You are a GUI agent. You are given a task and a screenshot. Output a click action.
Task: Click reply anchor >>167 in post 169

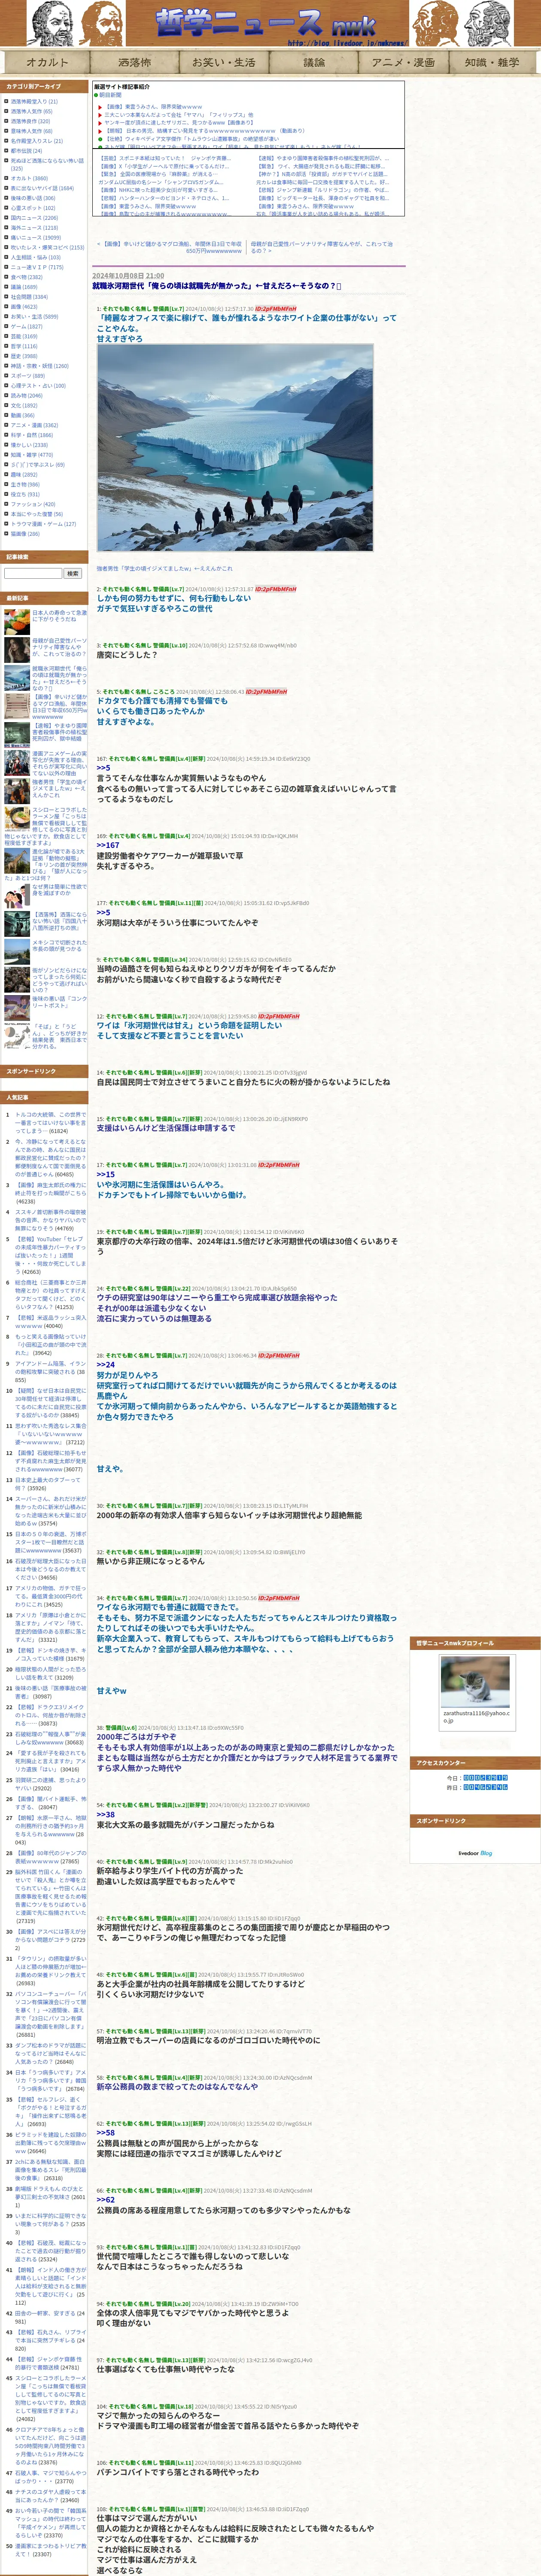coord(108,845)
